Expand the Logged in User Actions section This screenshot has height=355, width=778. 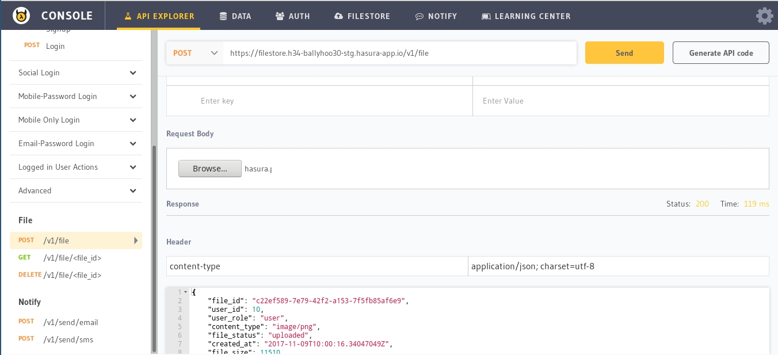(76, 167)
